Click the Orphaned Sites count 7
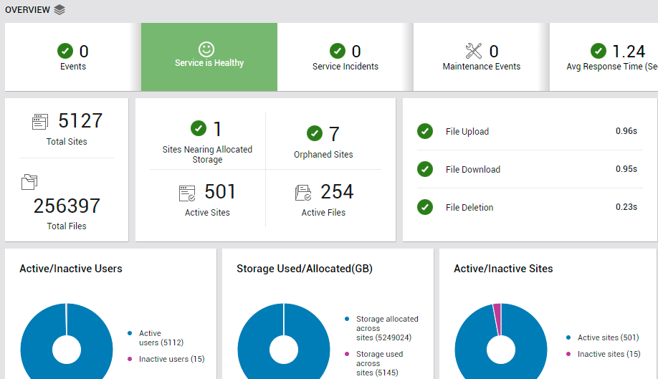The image size is (658, 379). (334, 134)
